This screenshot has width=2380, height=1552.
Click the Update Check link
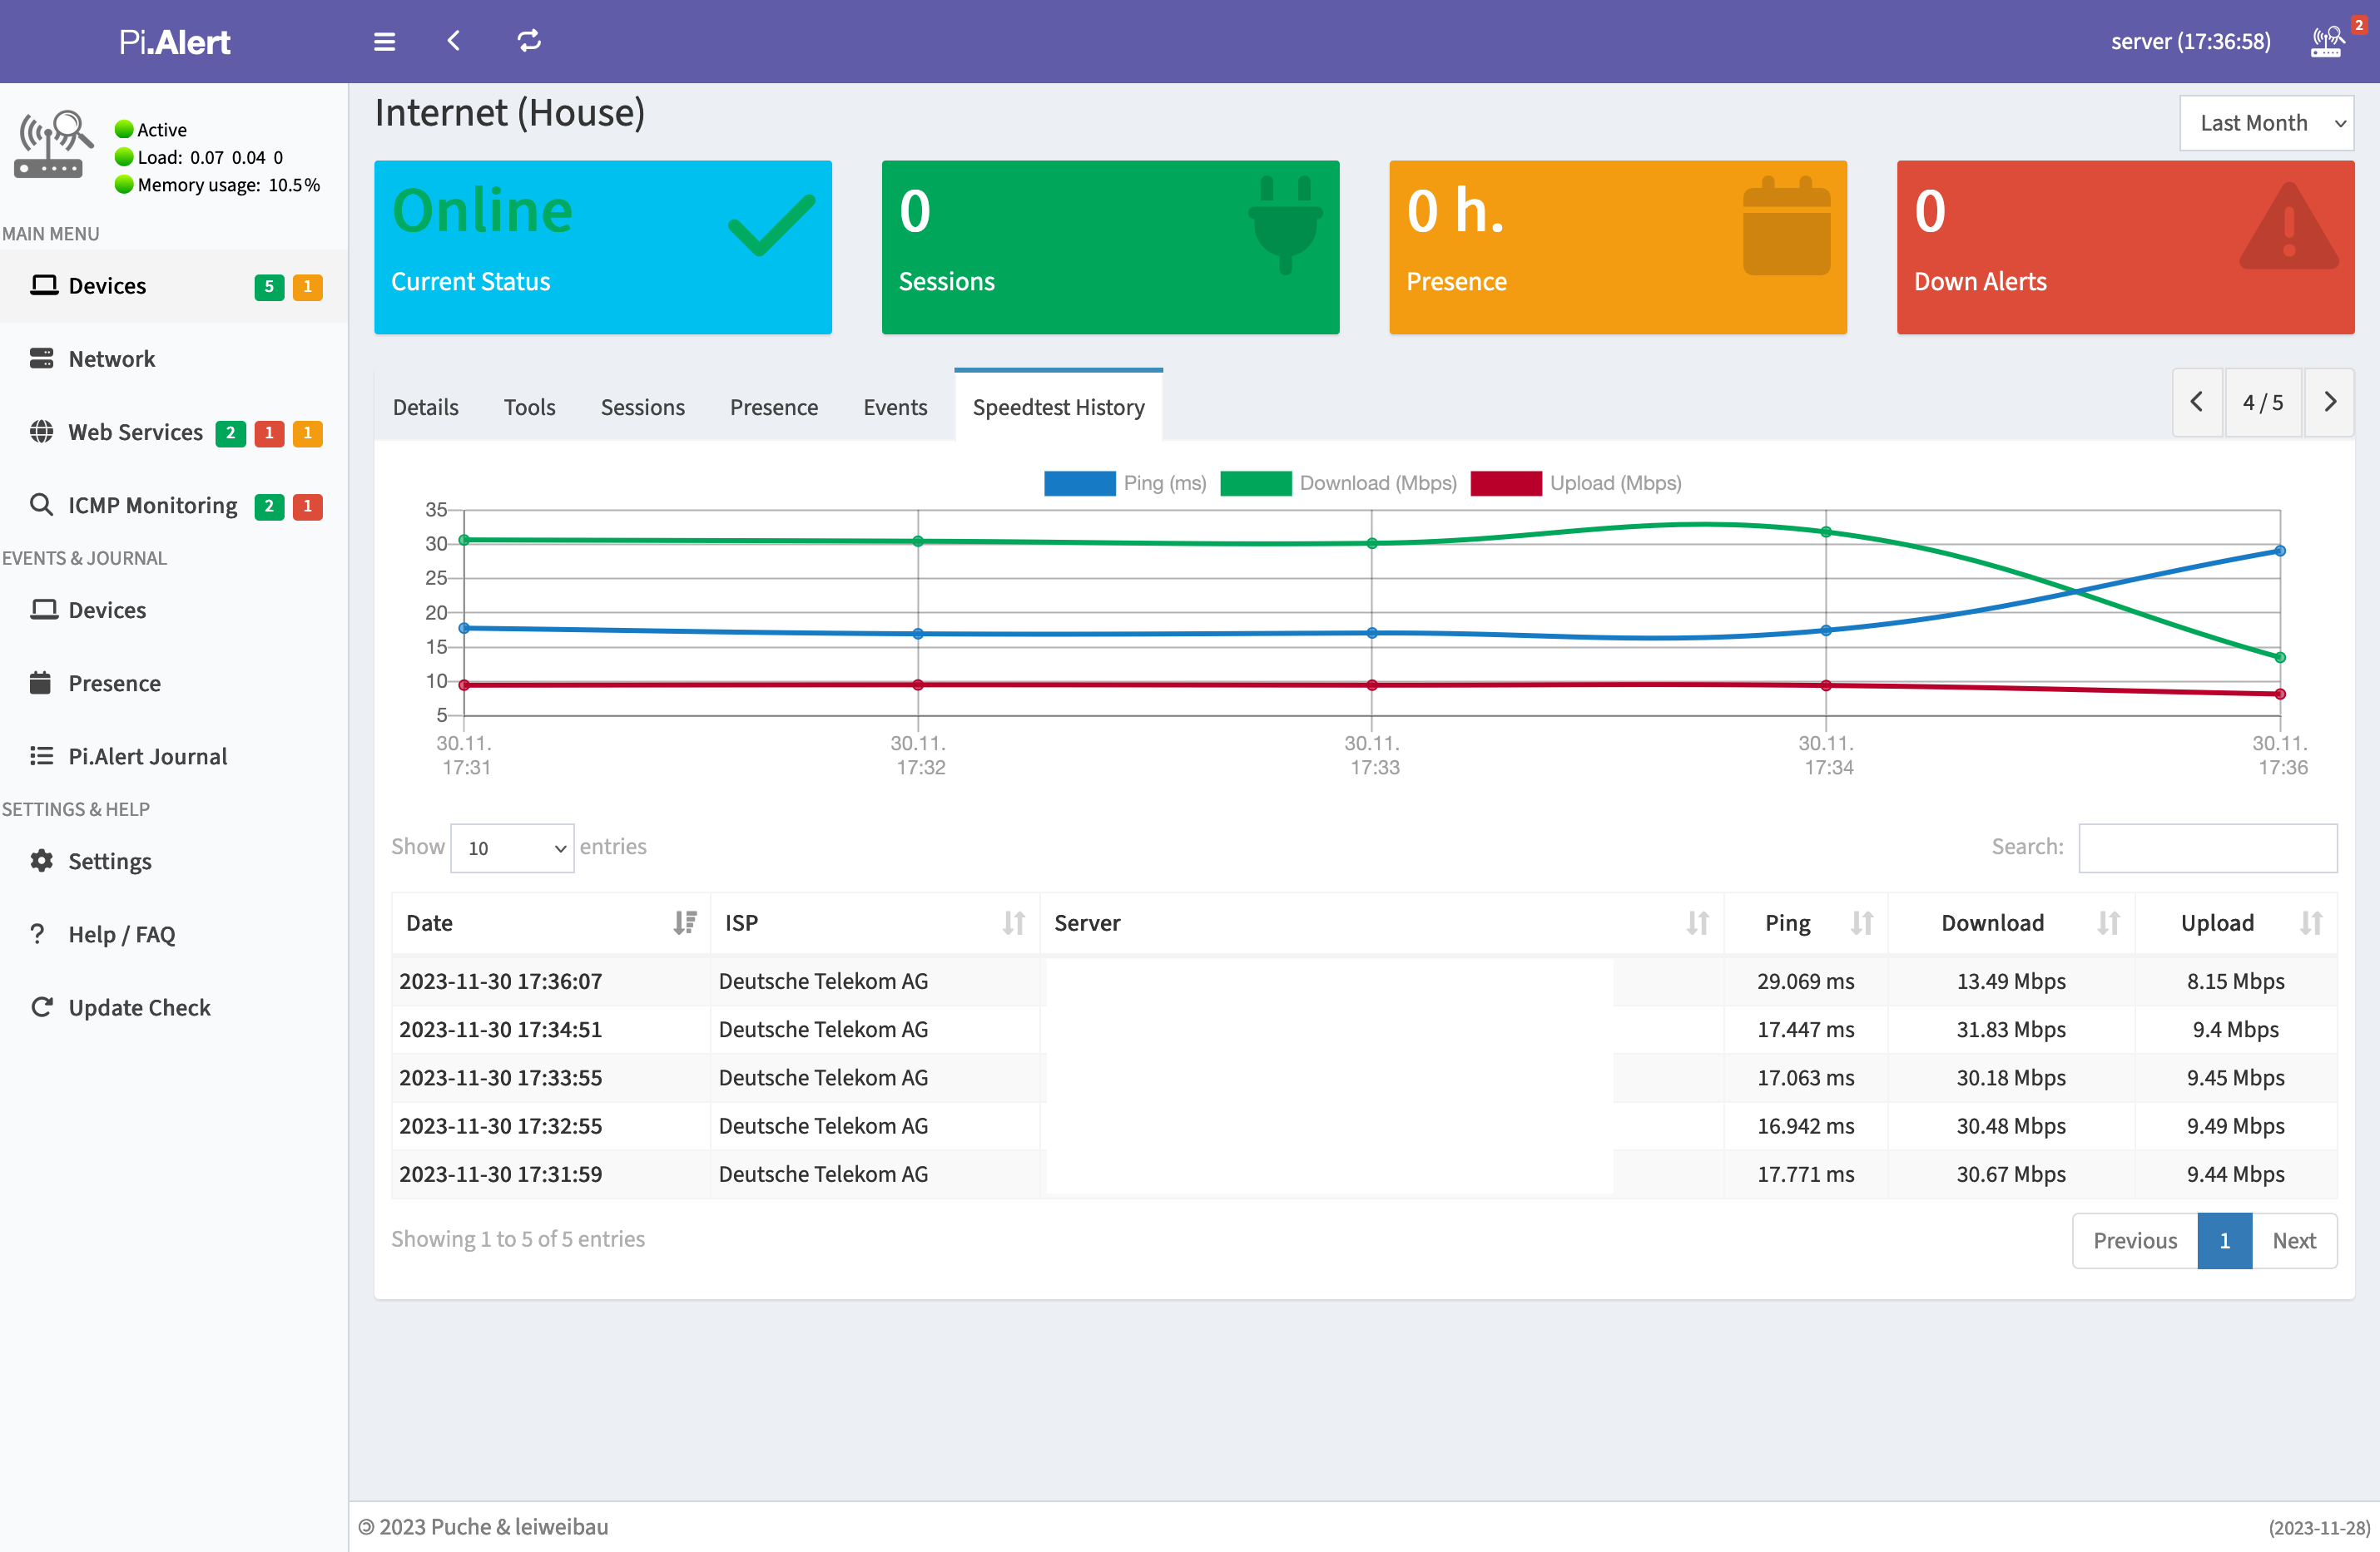click(139, 1006)
